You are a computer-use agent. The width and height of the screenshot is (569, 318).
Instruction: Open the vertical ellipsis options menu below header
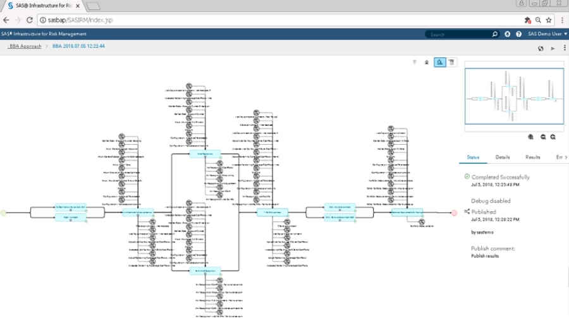(565, 48)
